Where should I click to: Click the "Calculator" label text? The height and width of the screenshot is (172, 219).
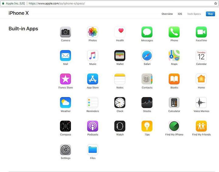coord(174,111)
